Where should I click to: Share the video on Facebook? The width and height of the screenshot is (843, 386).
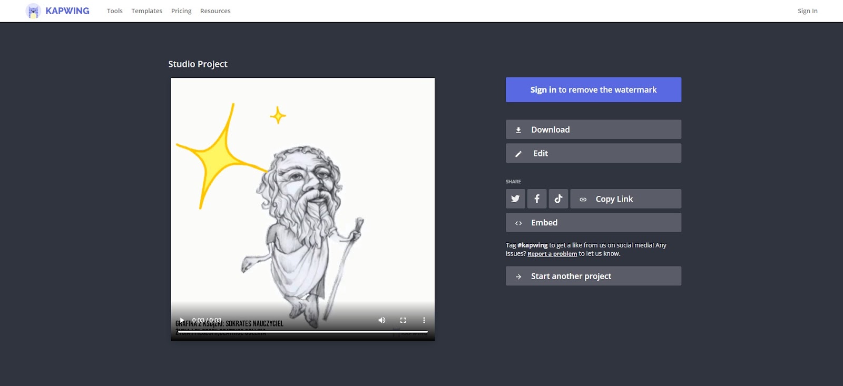[x=537, y=199]
